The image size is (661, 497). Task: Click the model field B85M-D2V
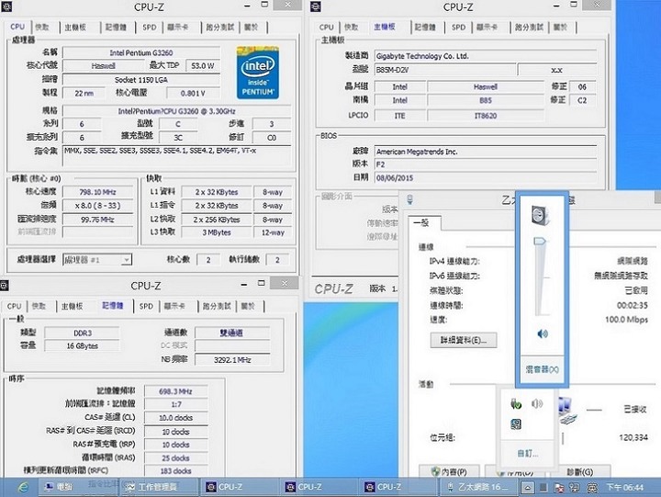[444, 70]
